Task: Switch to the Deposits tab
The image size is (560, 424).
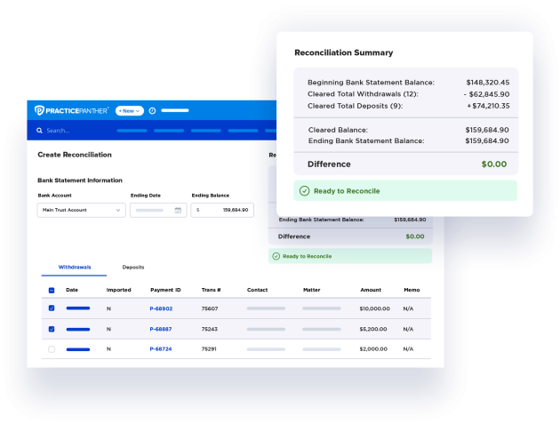Action: (x=133, y=267)
